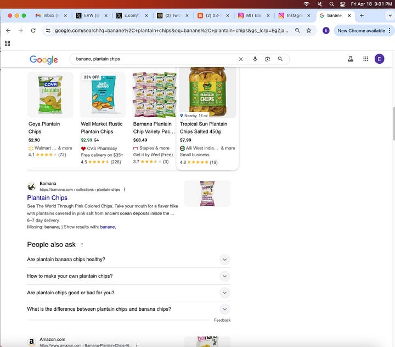Image resolution: width=395 pixels, height=347 pixels.
Task: Submit search with the magnifier icon
Action: click(x=280, y=59)
